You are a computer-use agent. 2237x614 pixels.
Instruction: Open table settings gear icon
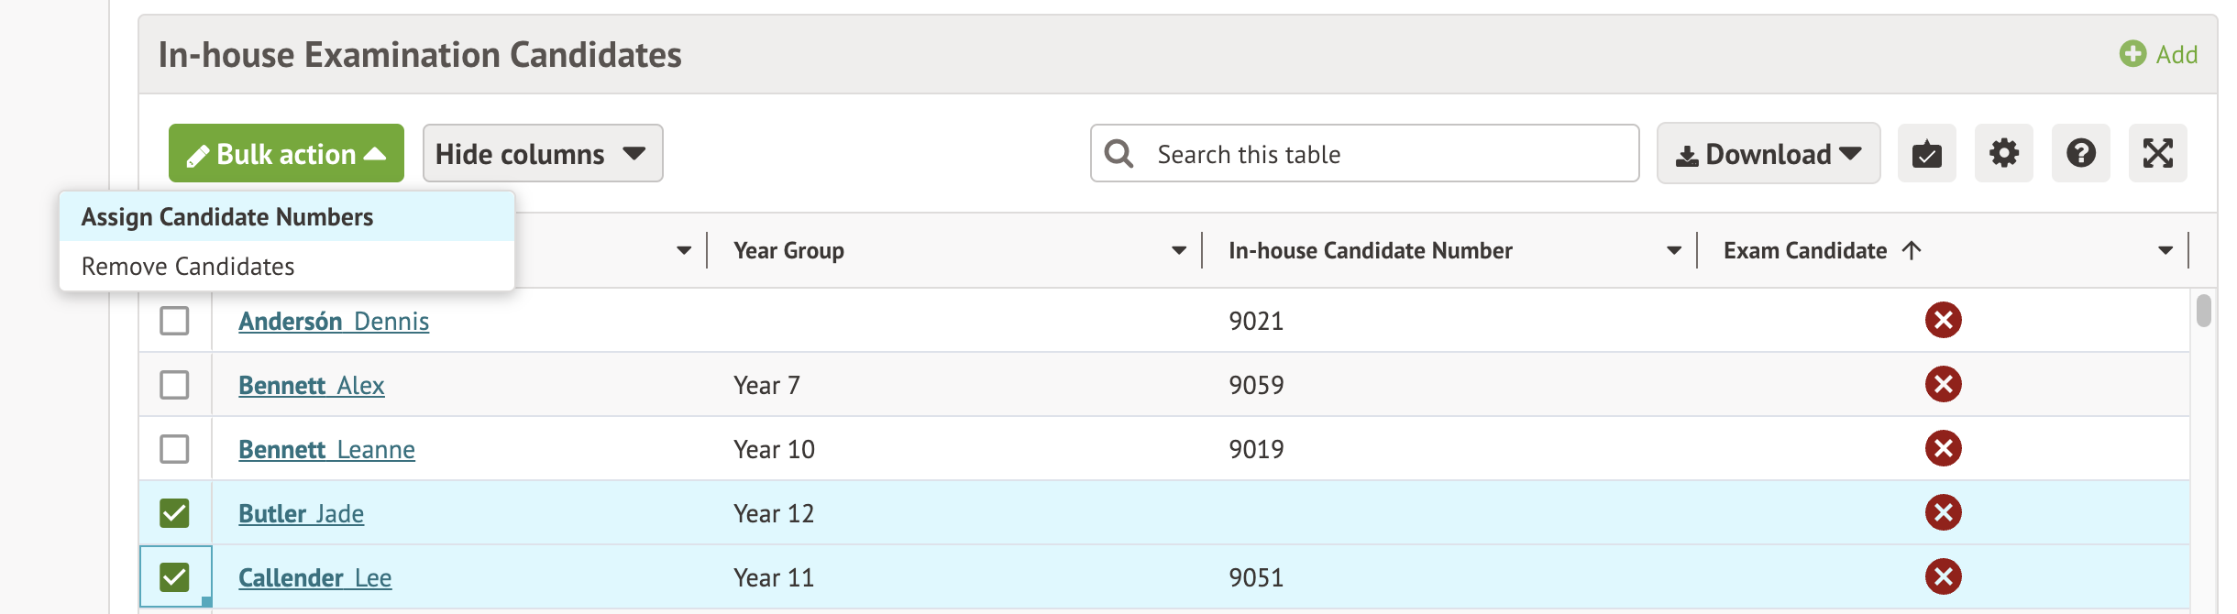tap(2003, 153)
